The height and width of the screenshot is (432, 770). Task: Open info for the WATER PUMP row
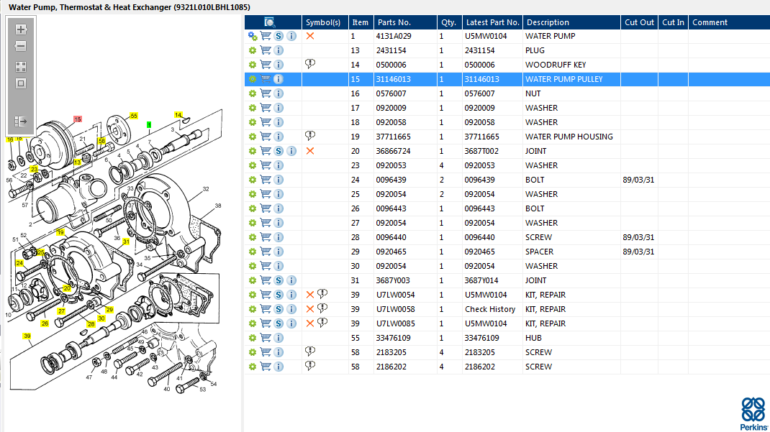click(291, 36)
